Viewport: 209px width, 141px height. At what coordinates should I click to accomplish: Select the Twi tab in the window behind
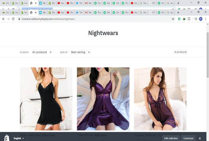click(79, 3)
